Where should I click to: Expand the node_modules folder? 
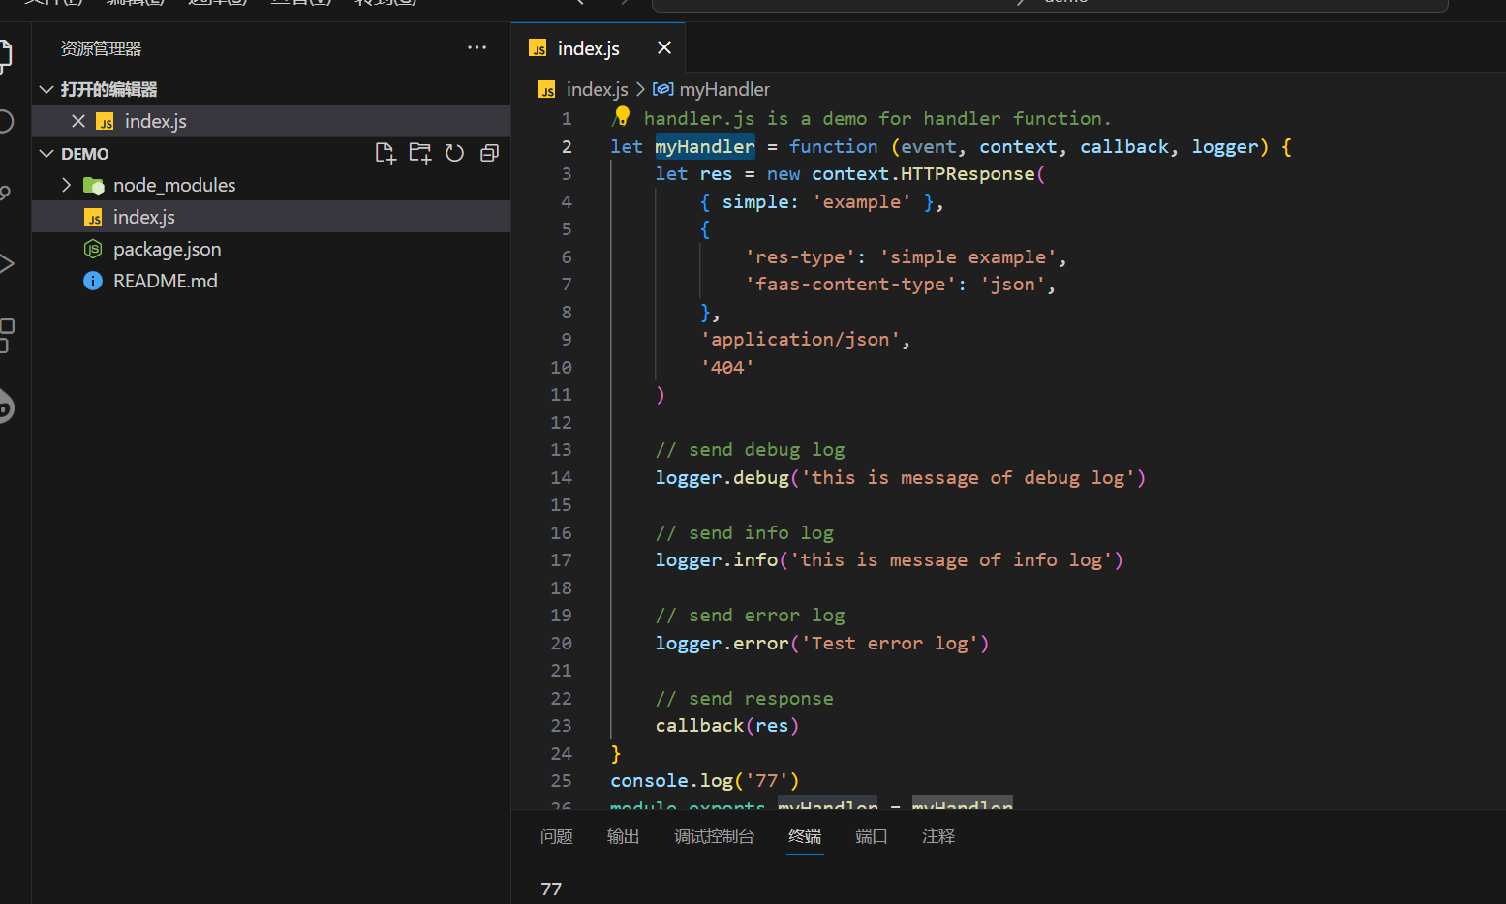coord(66,185)
